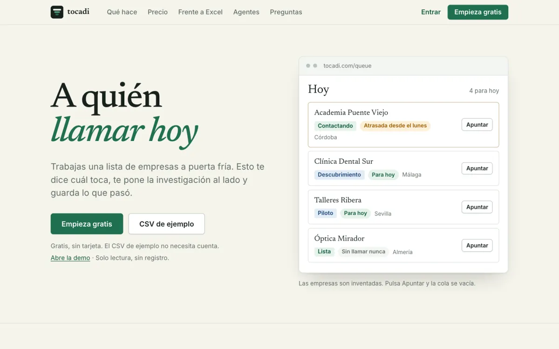Click header Empieza gratis button

[478, 12]
